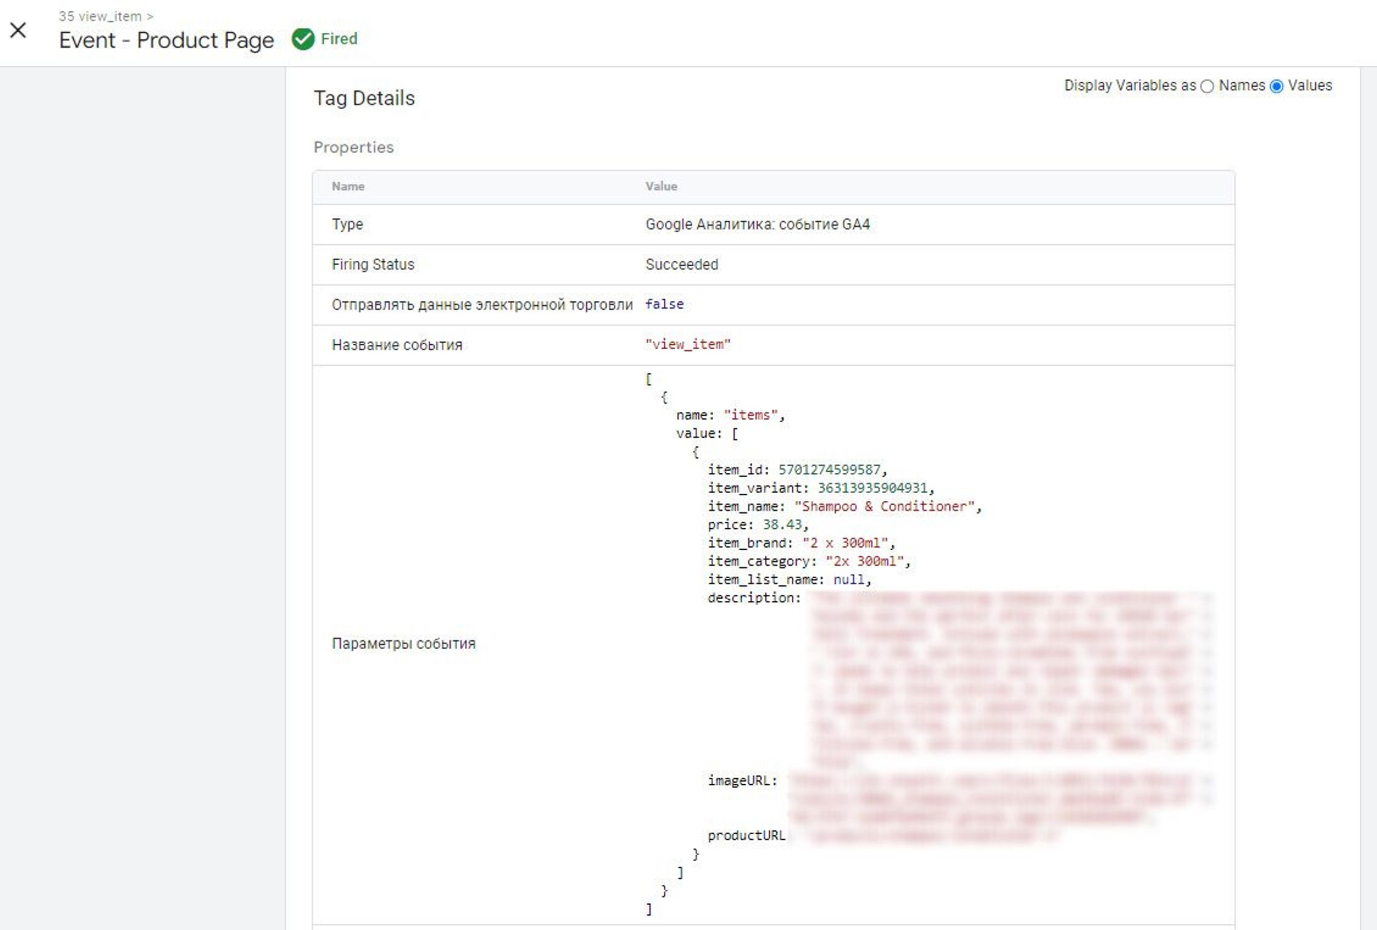Select the Firing Status row label
1377x930 pixels.
pyautogui.click(x=373, y=264)
